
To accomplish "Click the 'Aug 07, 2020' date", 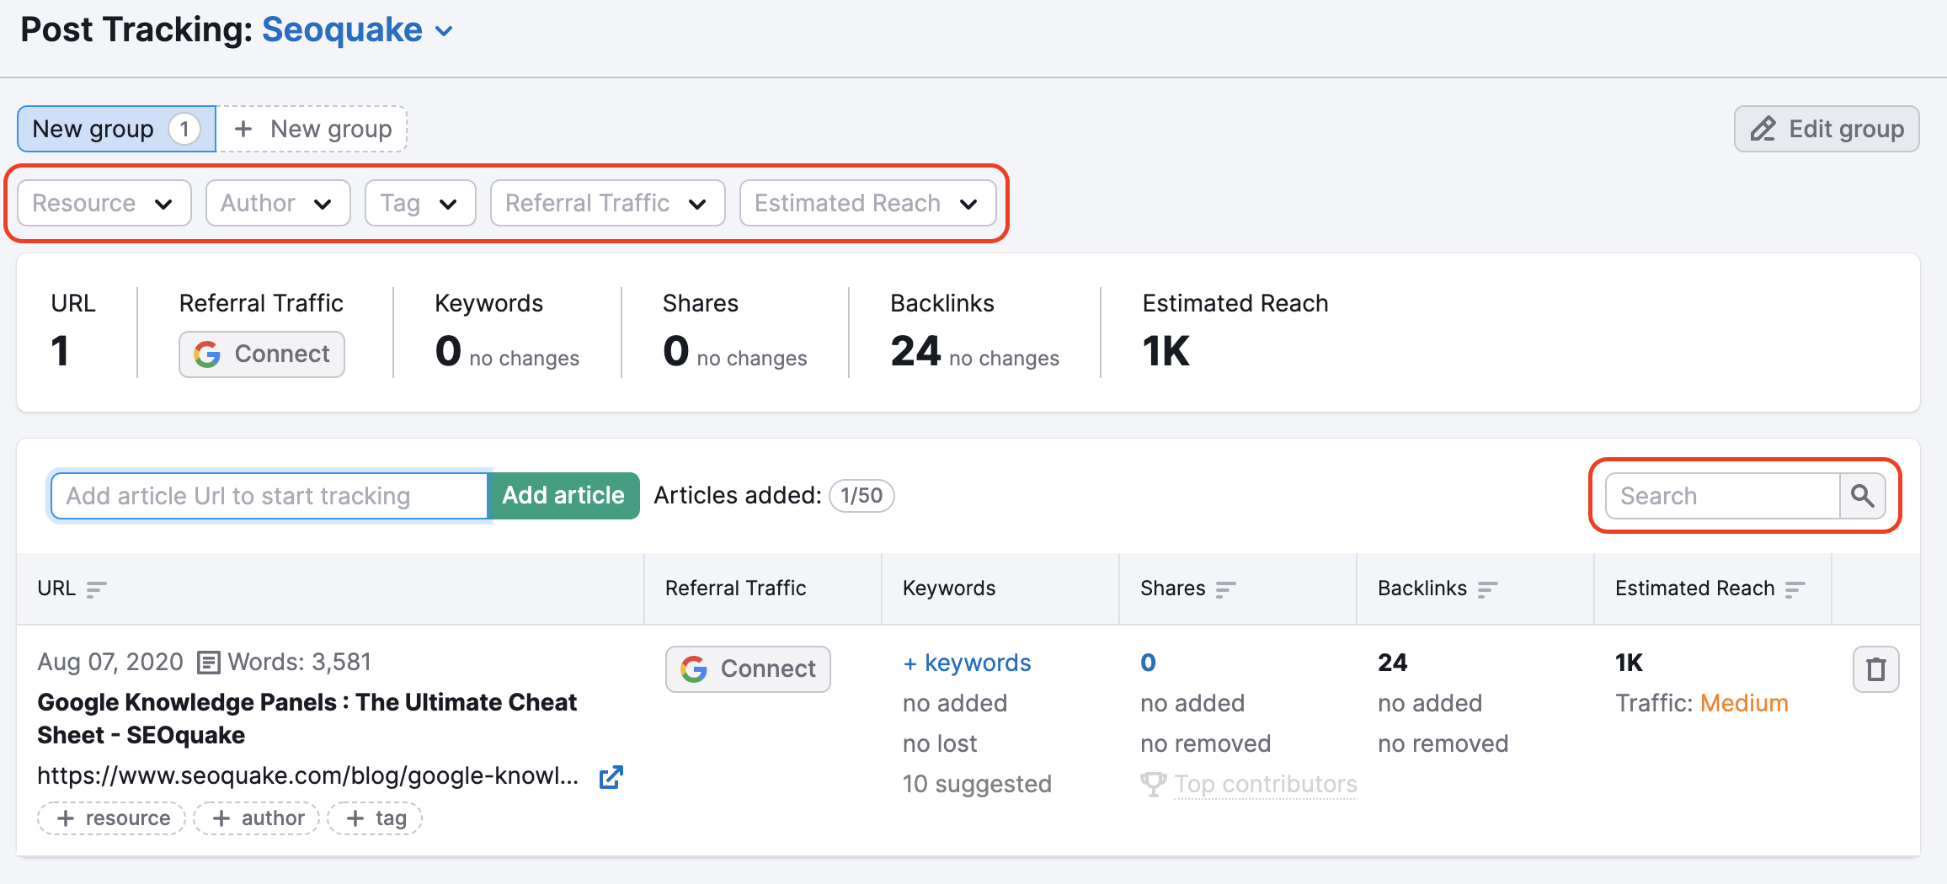I will (x=110, y=662).
